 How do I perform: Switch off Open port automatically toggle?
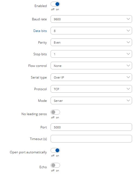55,150
